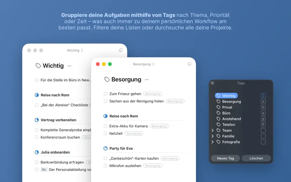Open Julia onboarden project heading
This screenshot has height=182, width=291.
click(x=55, y=152)
